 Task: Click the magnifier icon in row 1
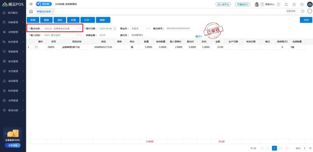tap(37, 47)
